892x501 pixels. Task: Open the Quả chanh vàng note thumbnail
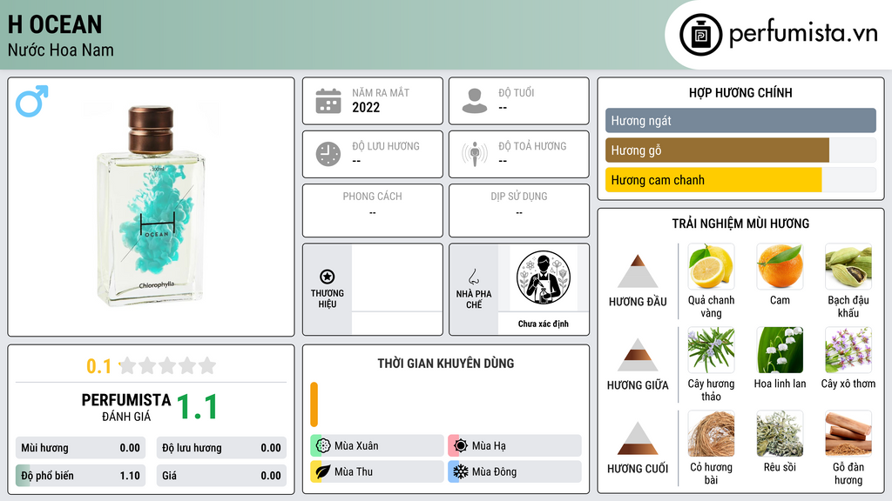click(x=711, y=266)
